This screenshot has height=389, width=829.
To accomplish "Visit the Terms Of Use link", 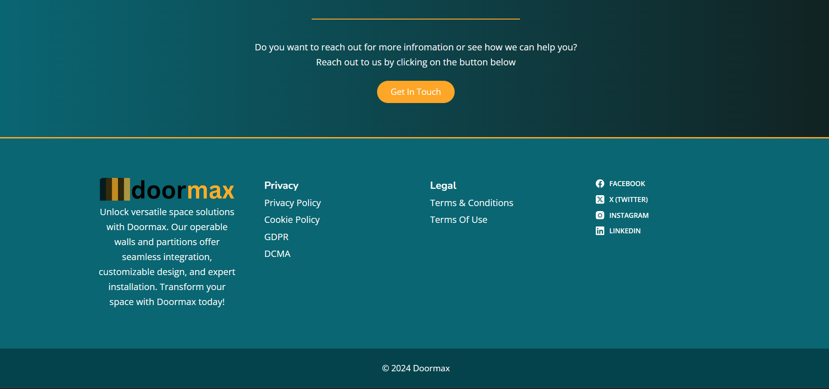I will 458,220.
